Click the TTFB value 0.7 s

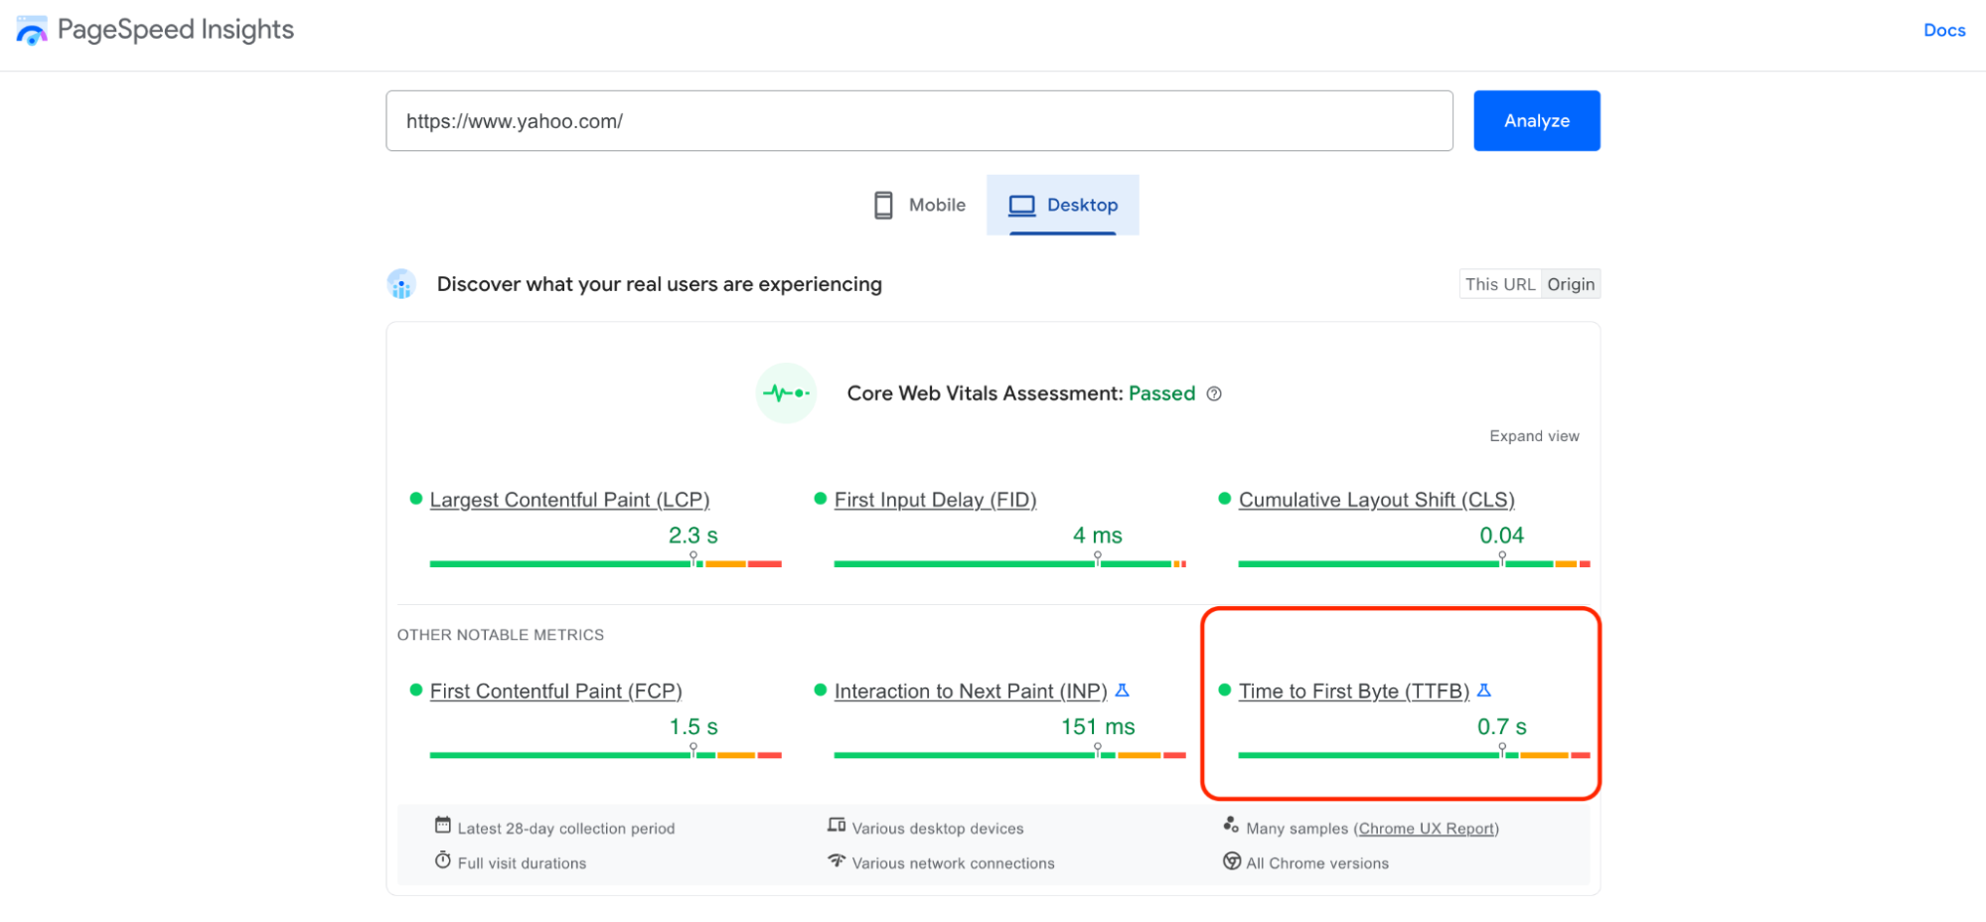(x=1501, y=727)
